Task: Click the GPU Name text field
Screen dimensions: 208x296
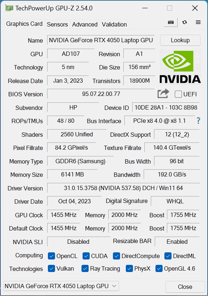Action: 101,40
